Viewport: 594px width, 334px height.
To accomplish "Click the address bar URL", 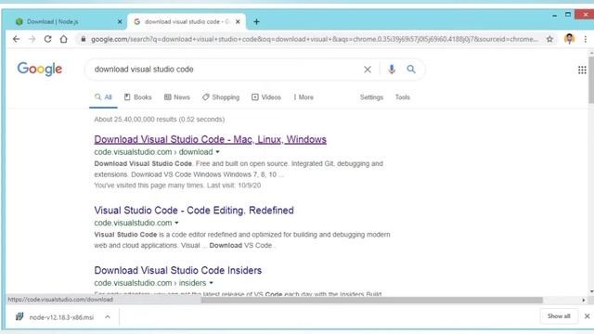I will point(314,39).
